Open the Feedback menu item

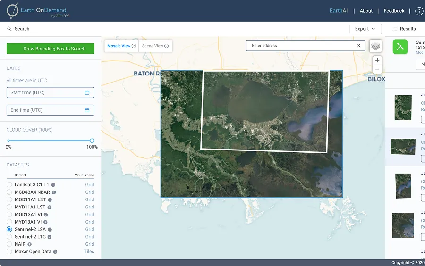[394, 11]
